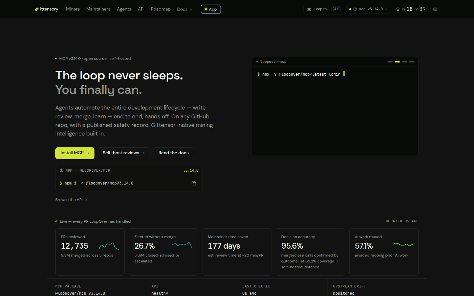Click Read the docs button
The width and height of the screenshot is (474, 296).
point(173,153)
